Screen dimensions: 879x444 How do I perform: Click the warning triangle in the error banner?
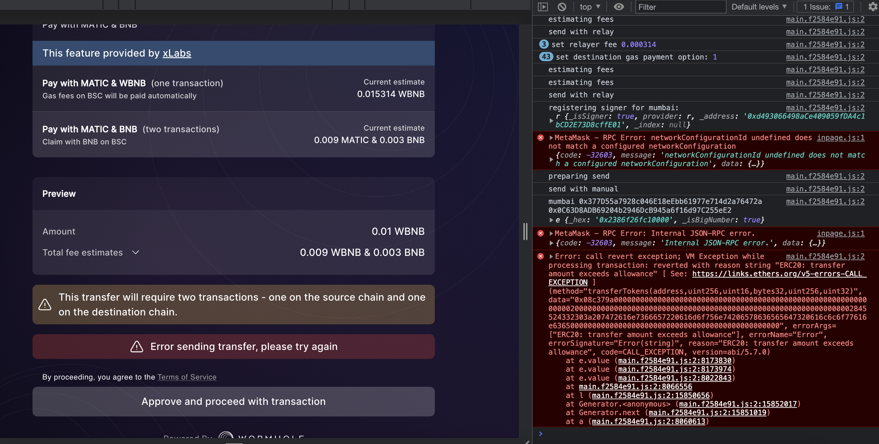click(x=137, y=346)
